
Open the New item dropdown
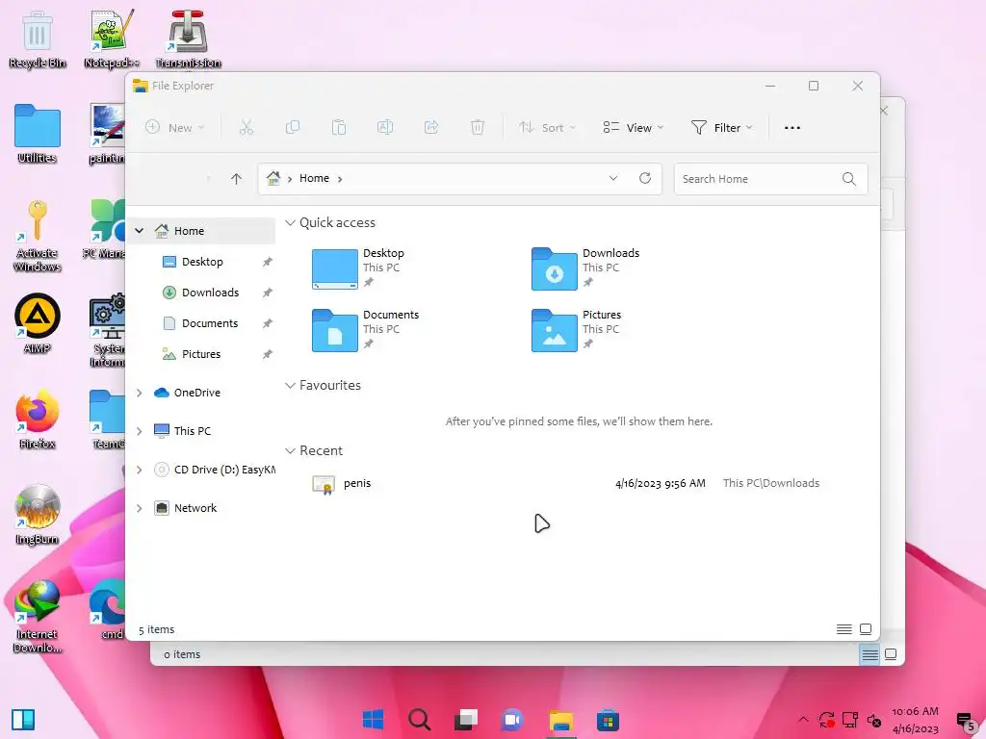(x=175, y=128)
